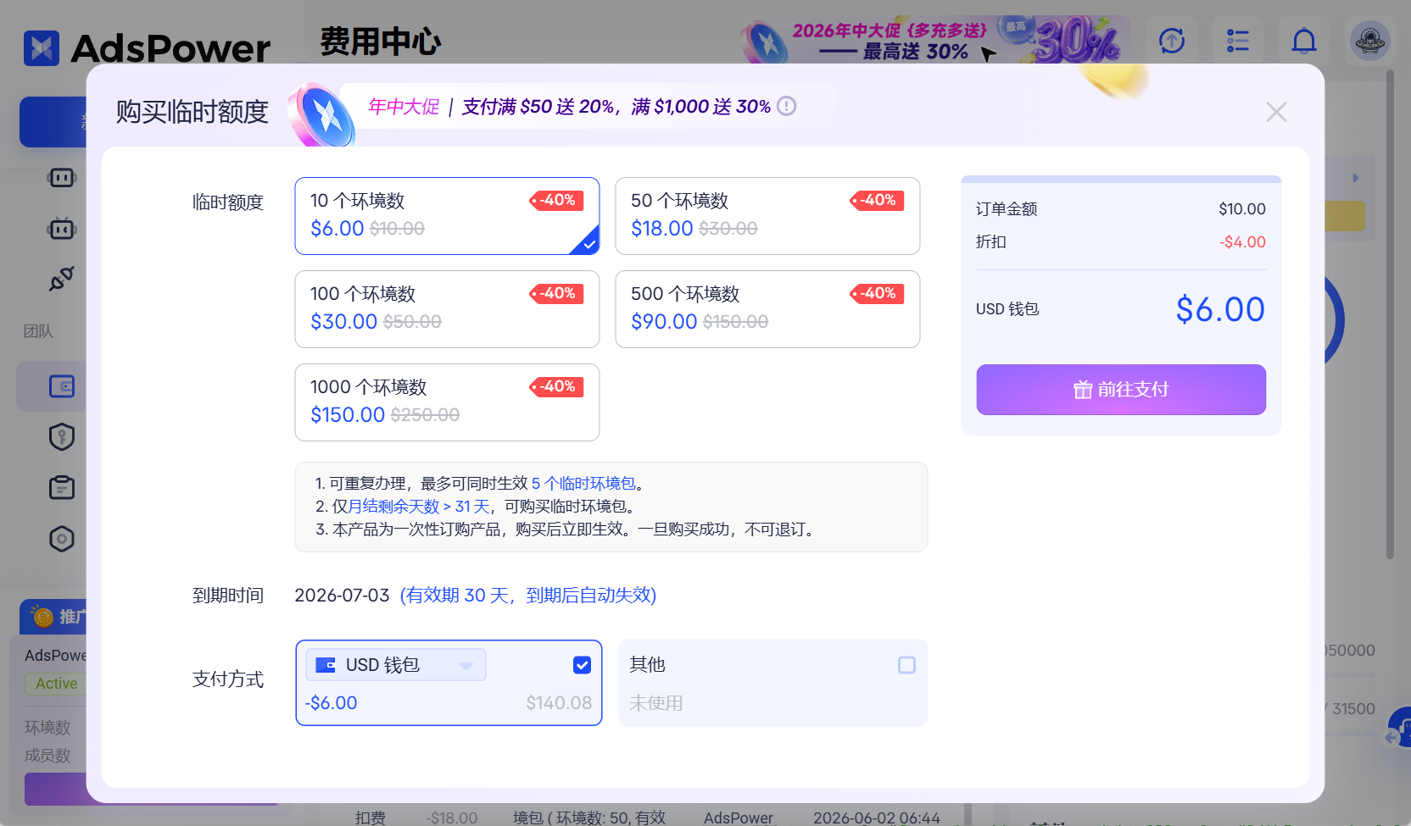This screenshot has width=1411, height=826.
Task: Open the task list icon in header
Action: click(x=1238, y=40)
